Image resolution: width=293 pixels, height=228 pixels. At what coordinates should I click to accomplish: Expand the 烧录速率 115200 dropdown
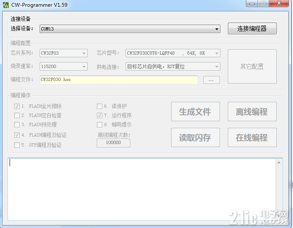(63, 66)
